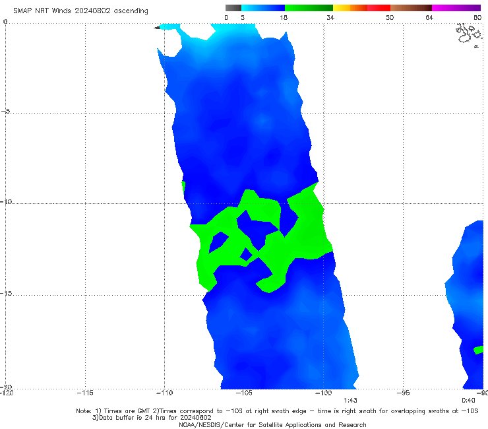Click the '-105' longitude axis label
488x429 pixels.
(244, 393)
